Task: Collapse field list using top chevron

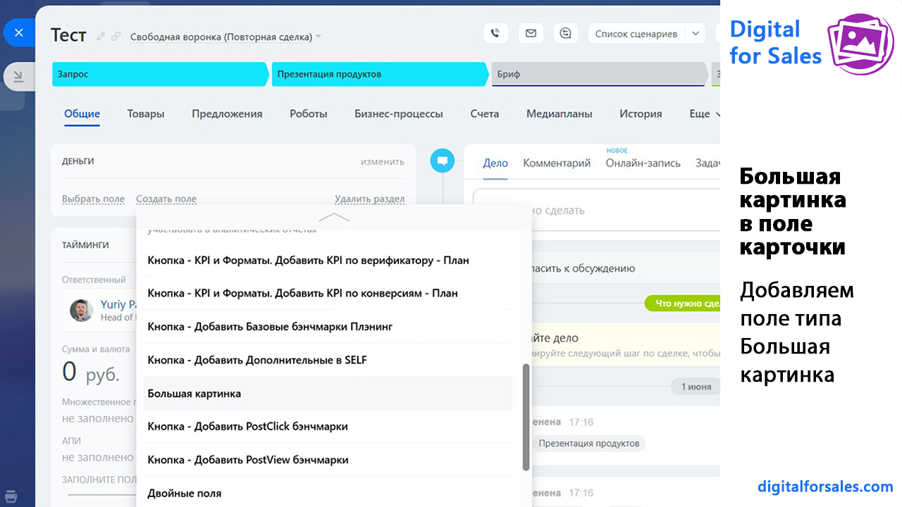Action: point(334,218)
